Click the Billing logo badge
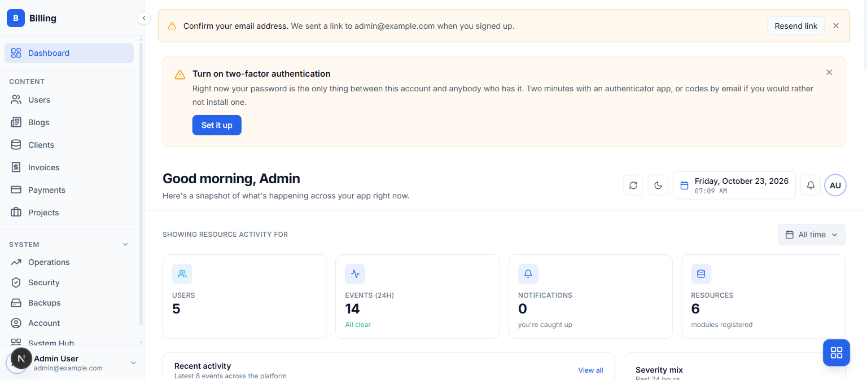Viewport: 867px width, 380px height. pyautogui.click(x=16, y=18)
